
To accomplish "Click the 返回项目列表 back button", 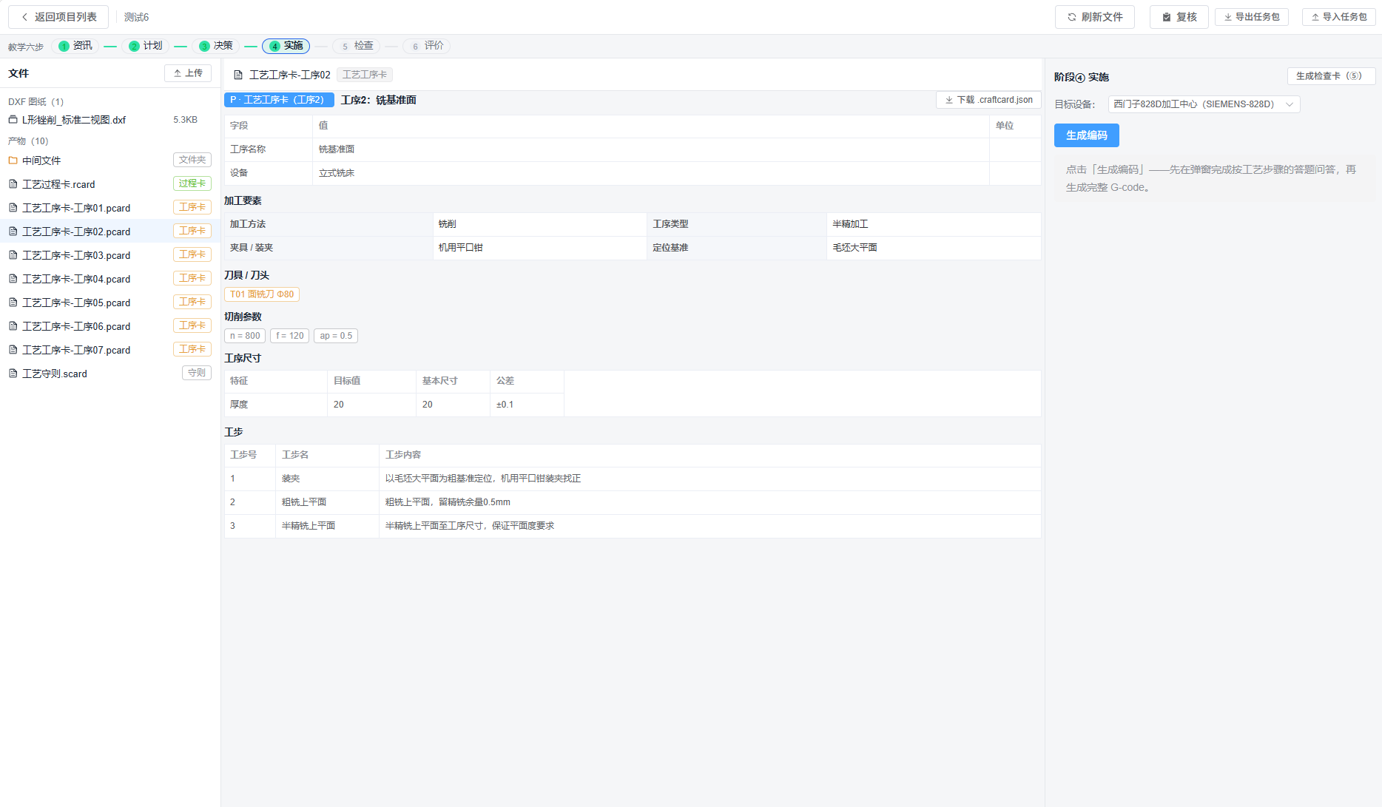I will (58, 17).
